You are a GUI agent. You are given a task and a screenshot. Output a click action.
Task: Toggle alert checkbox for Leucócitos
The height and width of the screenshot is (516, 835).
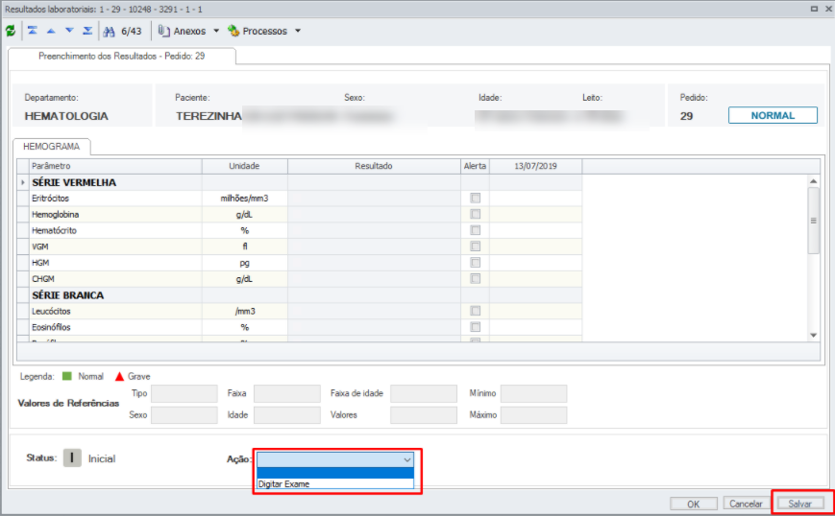click(475, 311)
